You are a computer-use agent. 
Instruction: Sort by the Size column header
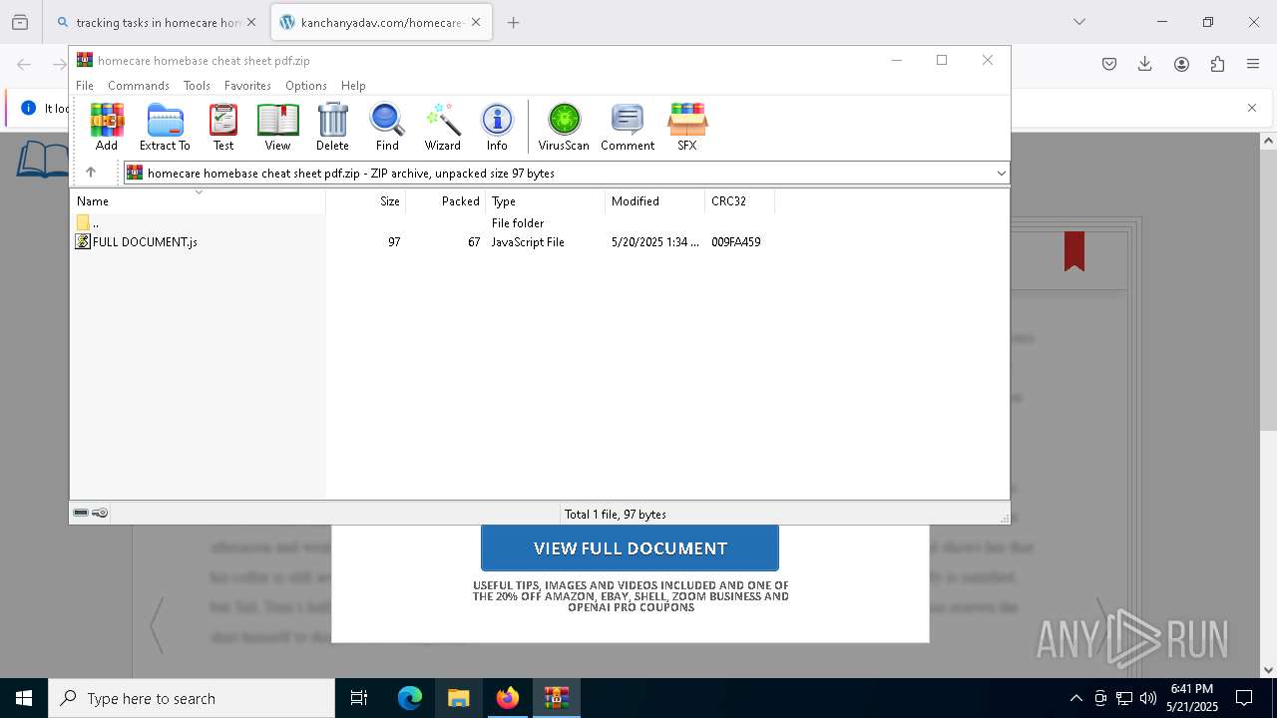pos(366,201)
